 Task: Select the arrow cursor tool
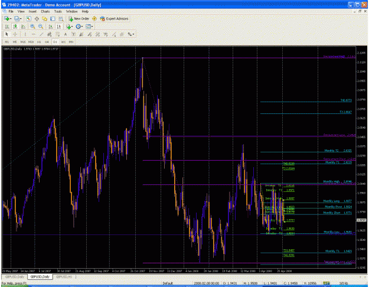click(6, 34)
